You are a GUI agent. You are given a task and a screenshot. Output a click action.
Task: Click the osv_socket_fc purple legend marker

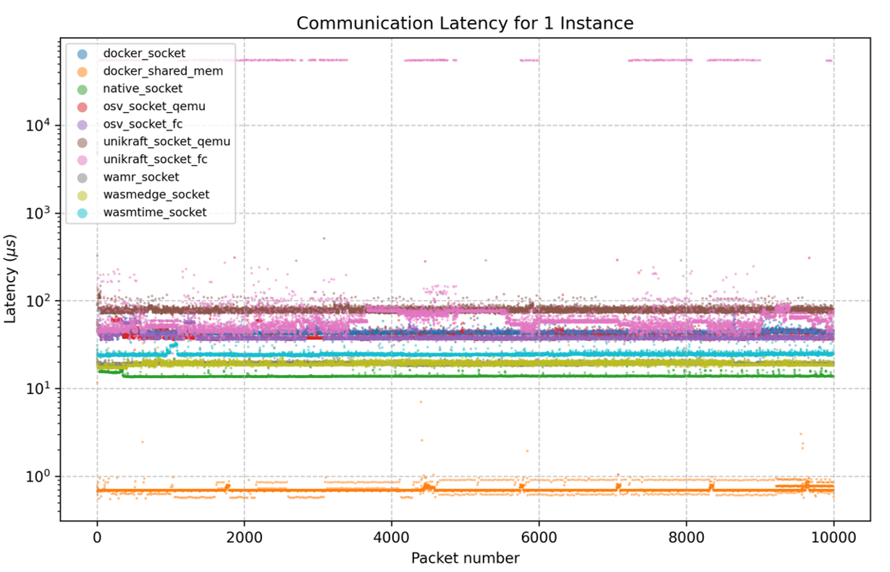[x=81, y=124]
